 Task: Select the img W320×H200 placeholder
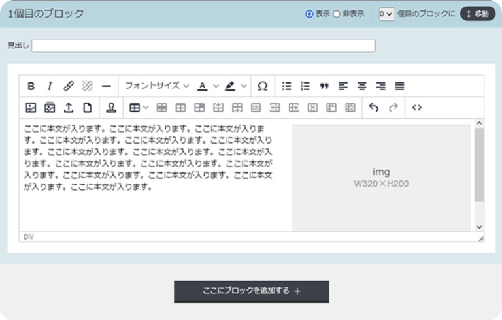tap(381, 178)
